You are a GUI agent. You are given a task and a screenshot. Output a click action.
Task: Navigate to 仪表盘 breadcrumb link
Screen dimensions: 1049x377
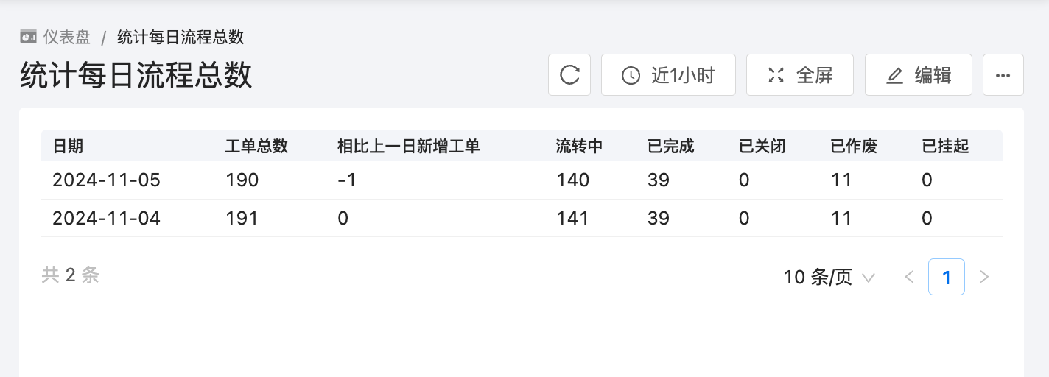pyautogui.click(x=66, y=37)
